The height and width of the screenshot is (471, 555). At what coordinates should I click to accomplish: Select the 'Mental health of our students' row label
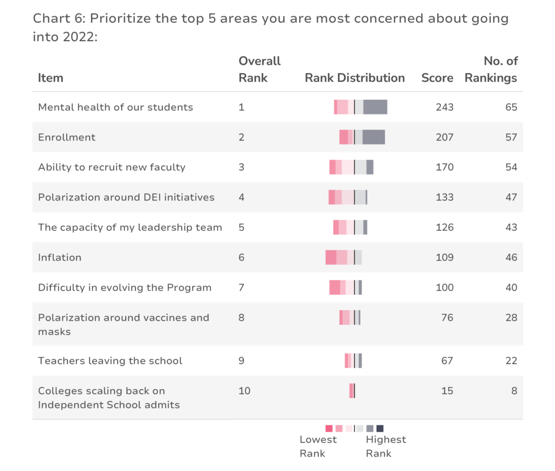(x=115, y=107)
